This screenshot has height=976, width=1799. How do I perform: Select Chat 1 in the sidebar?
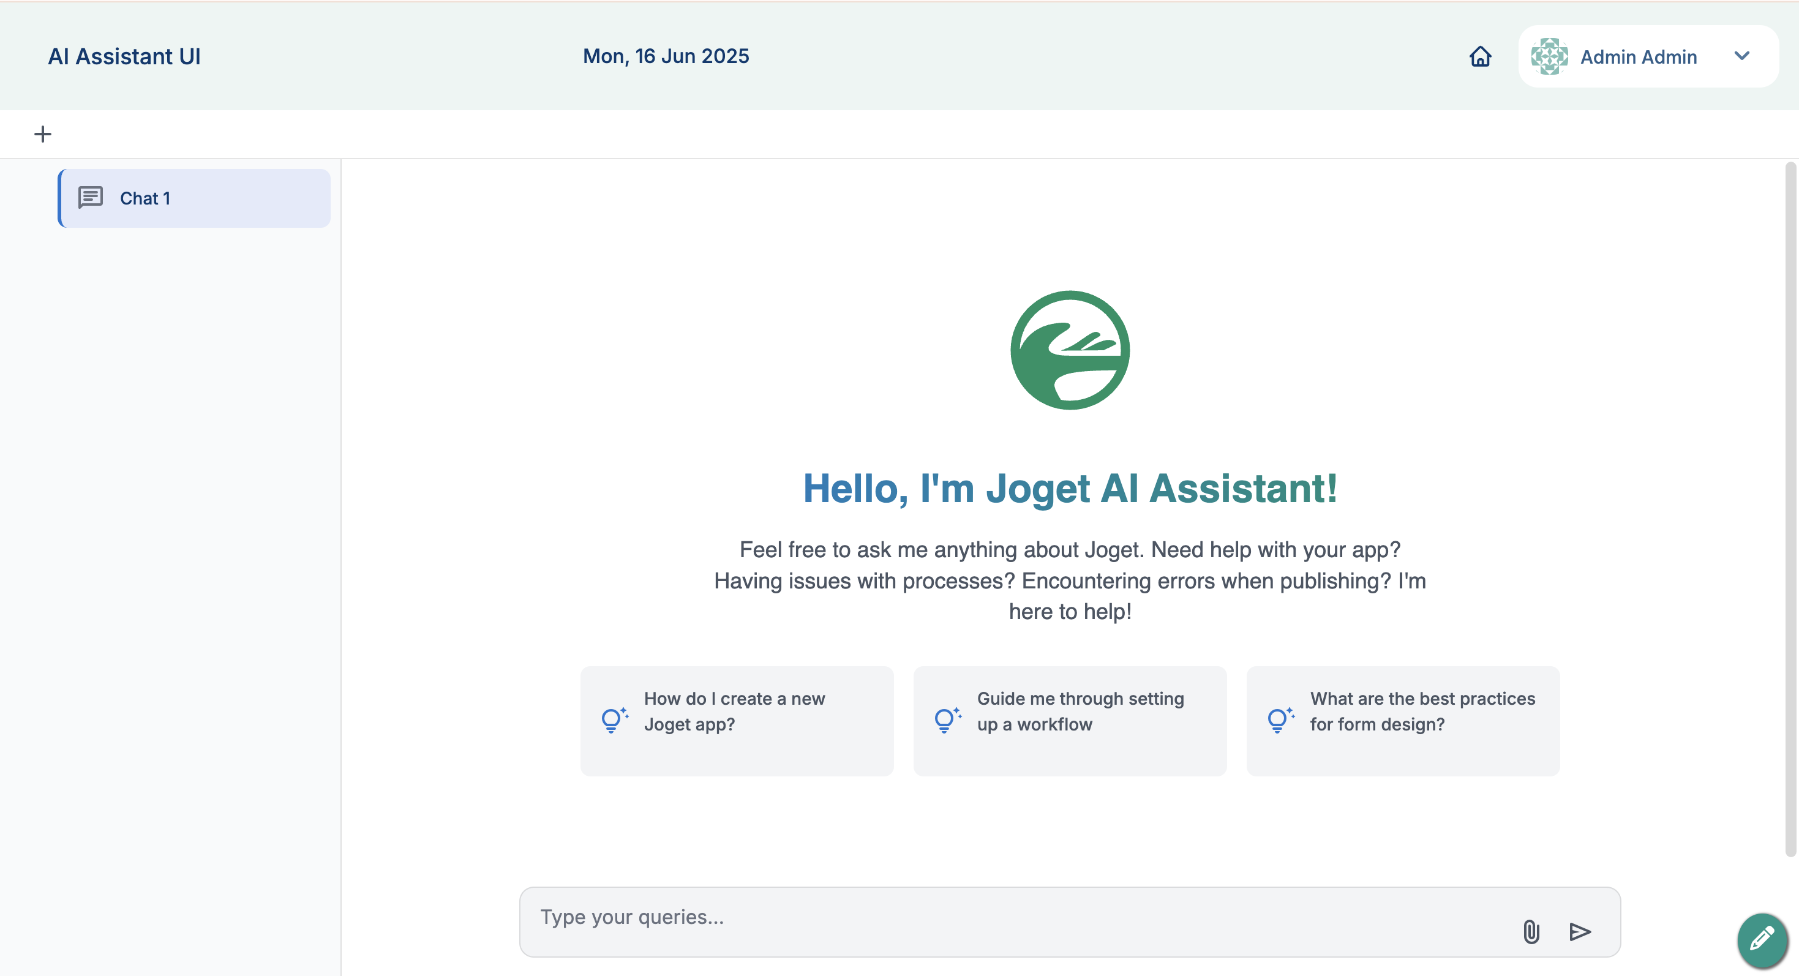tap(194, 198)
